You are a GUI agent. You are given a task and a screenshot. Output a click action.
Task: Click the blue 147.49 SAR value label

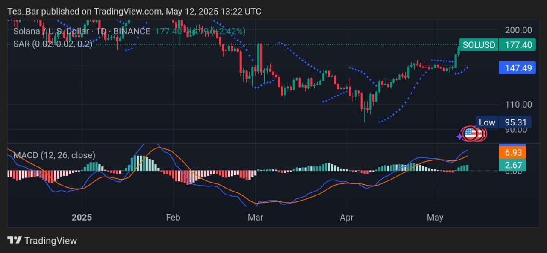click(x=517, y=67)
